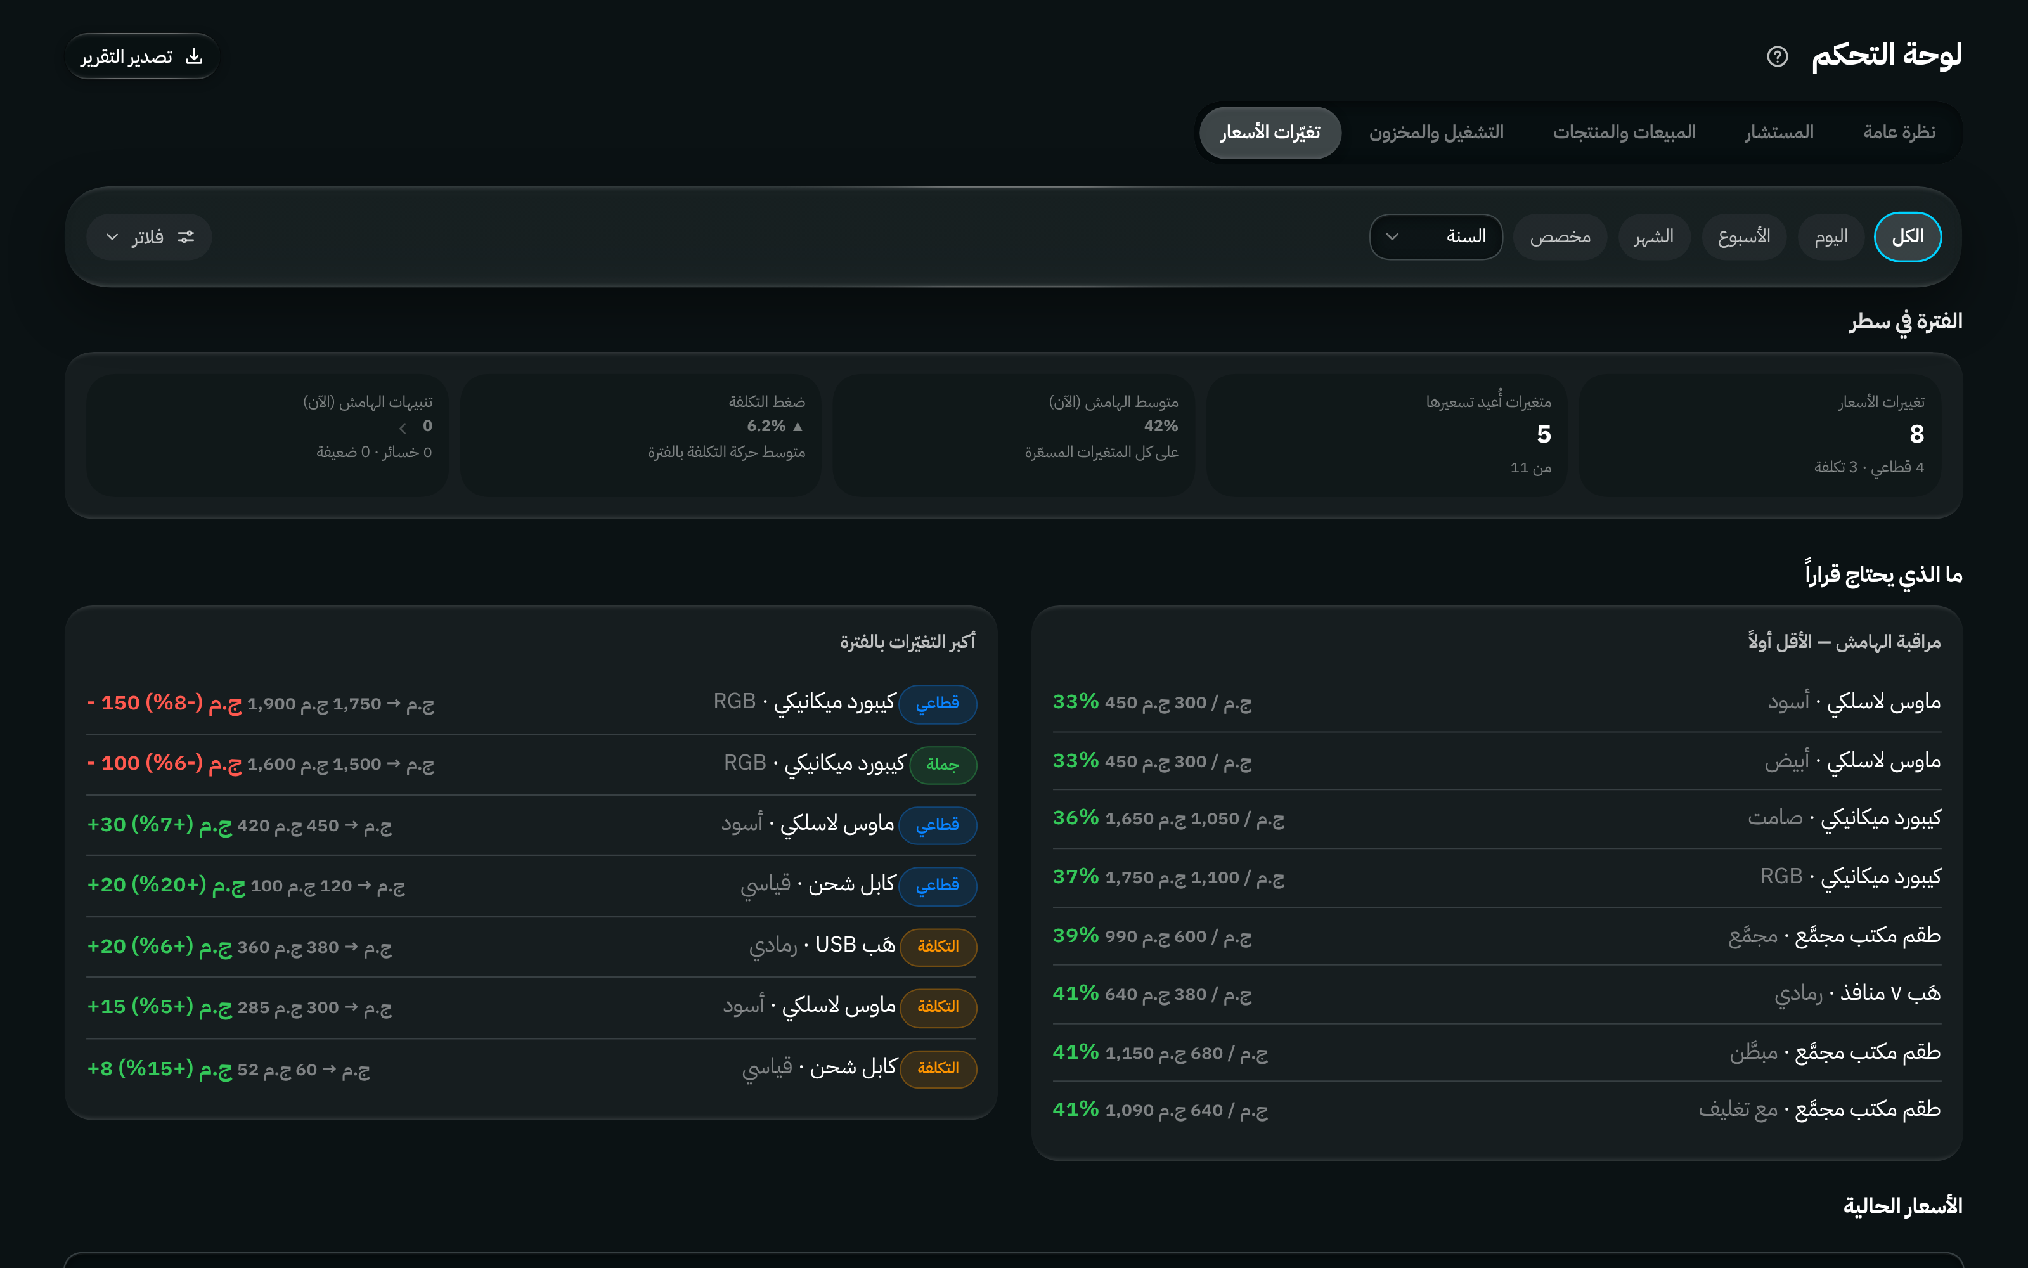Expand the فلاتر filters dropdown

pyautogui.click(x=149, y=236)
